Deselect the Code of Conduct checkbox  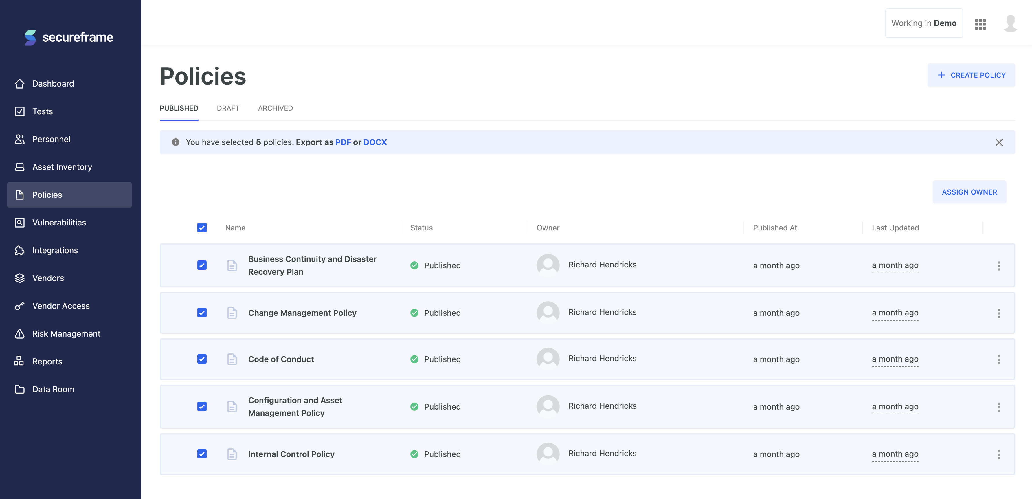click(202, 359)
